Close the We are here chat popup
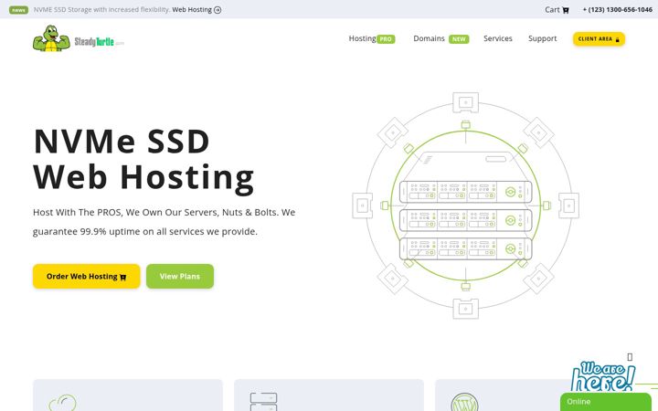The height and width of the screenshot is (411, 658). 630,357
